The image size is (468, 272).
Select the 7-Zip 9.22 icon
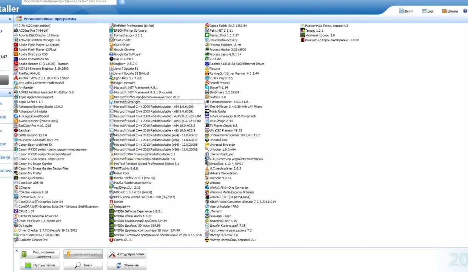tap(16, 26)
